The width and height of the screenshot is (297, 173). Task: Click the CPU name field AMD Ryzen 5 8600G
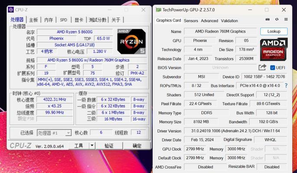[75, 32]
